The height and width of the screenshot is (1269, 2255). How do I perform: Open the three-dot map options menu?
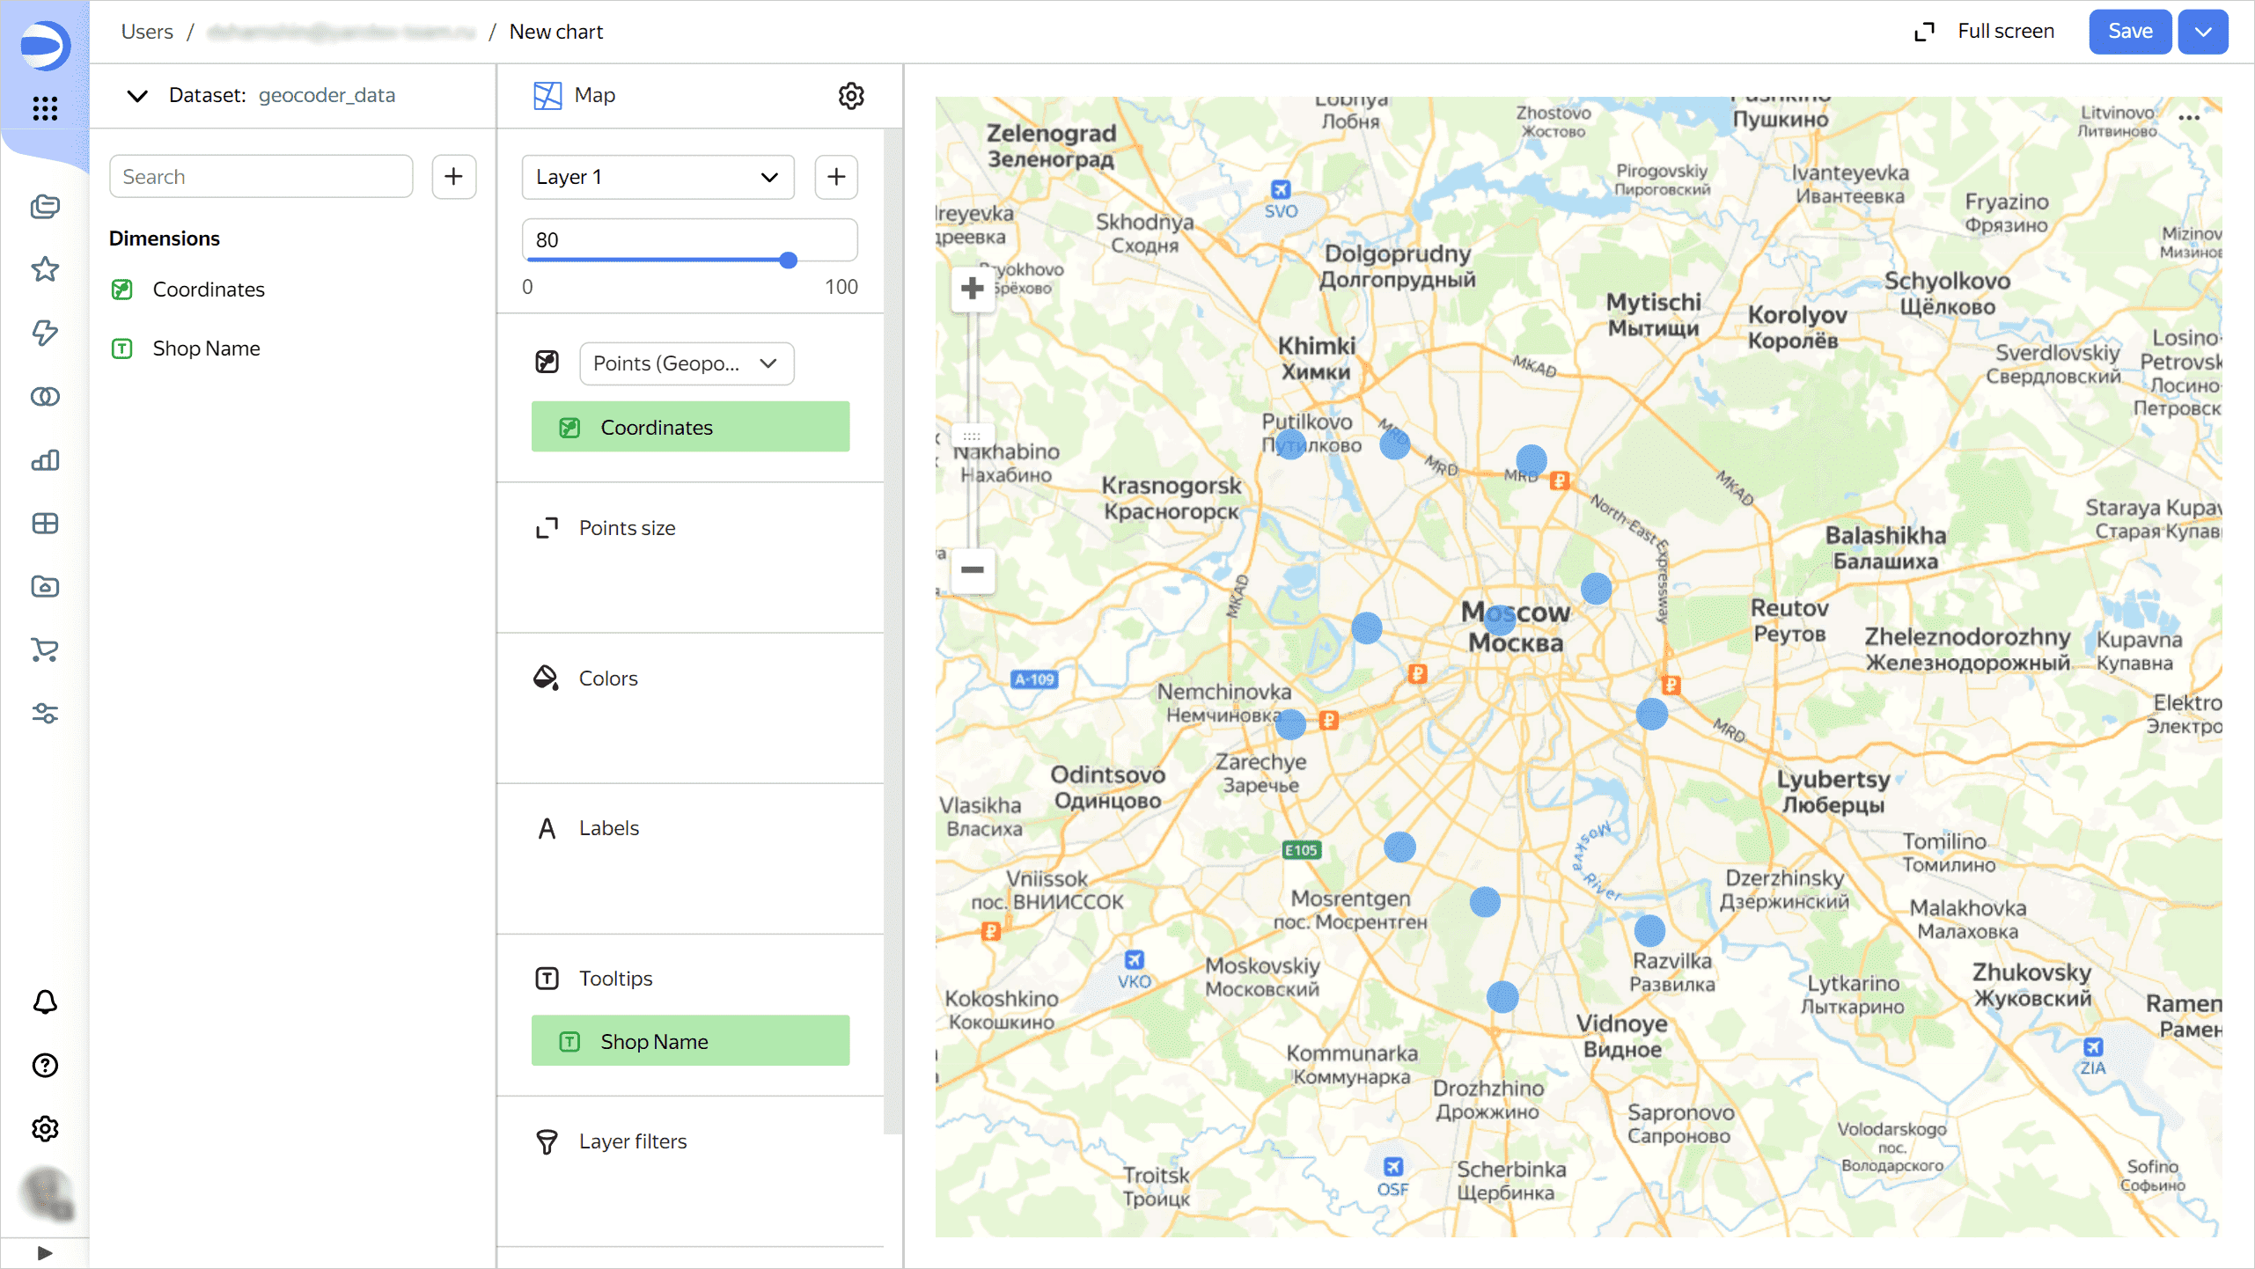(2189, 118)
